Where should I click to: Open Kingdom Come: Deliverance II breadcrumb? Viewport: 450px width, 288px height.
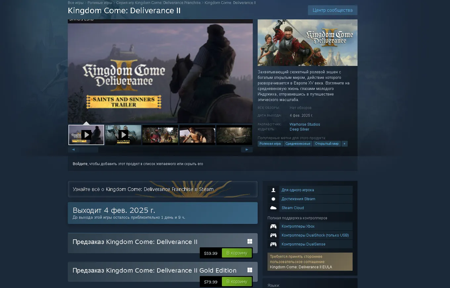point(230,3)
